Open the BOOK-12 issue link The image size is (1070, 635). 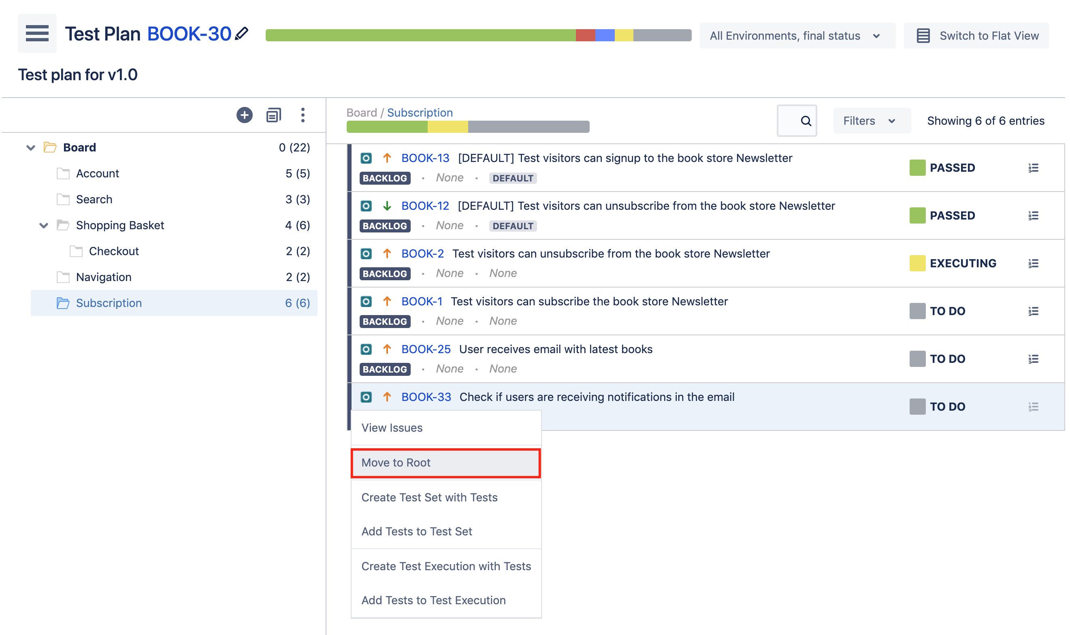coord(425,206)
